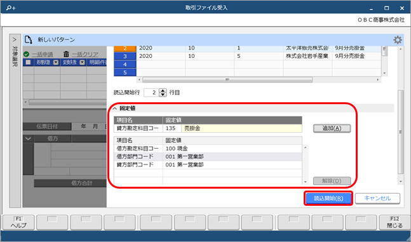Screen dimensions: 411x242
Task: Click down arrow of preview vertical scrollbar
Action: coord(384,73)
